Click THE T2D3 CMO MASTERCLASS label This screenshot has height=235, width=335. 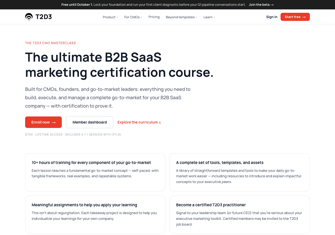pos(51,43)
